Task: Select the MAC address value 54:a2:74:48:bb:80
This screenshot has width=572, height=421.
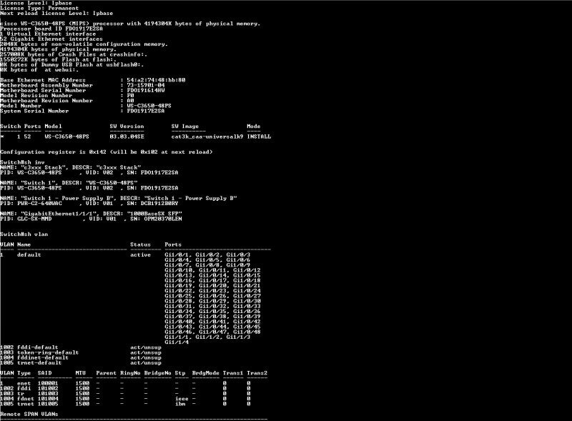Action: point(156,80)
